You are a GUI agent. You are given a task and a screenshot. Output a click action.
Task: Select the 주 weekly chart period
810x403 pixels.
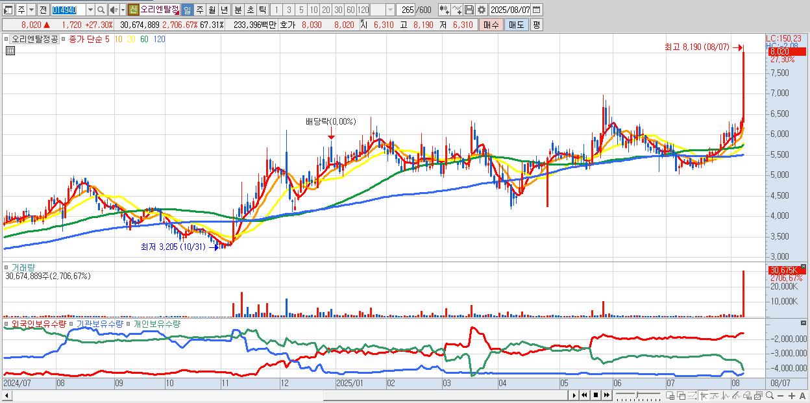pyautogui.click(x=199, y=10)
